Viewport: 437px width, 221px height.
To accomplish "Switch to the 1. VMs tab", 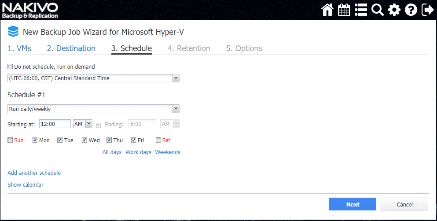I will tap(19, 48).
